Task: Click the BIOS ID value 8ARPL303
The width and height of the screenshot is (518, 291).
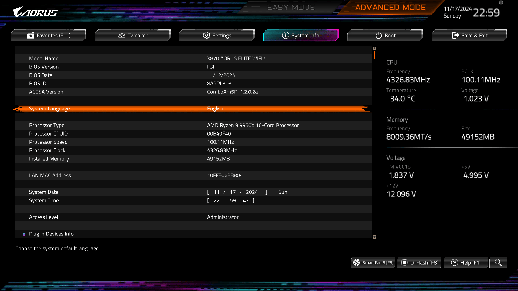Action: point(219,84)
